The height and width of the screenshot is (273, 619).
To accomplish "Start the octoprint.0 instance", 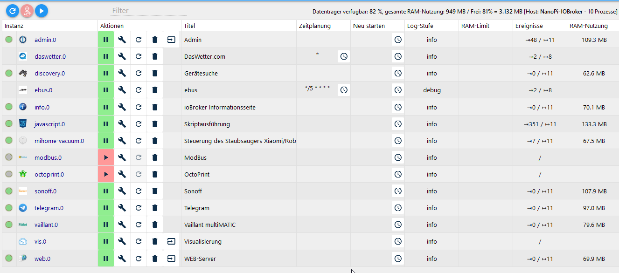I will (x=106, y=174).
